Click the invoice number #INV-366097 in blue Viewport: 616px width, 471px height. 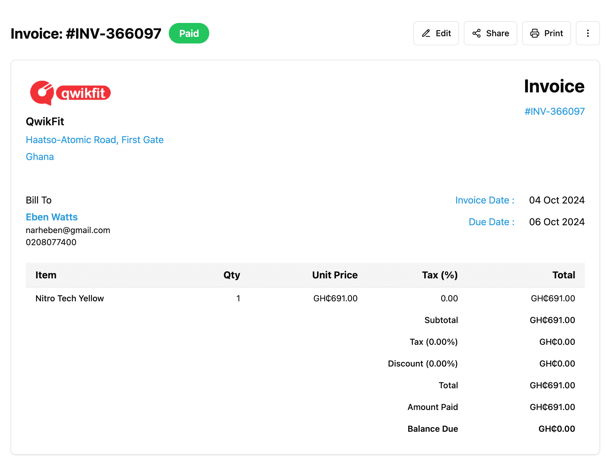pos(555,111)
